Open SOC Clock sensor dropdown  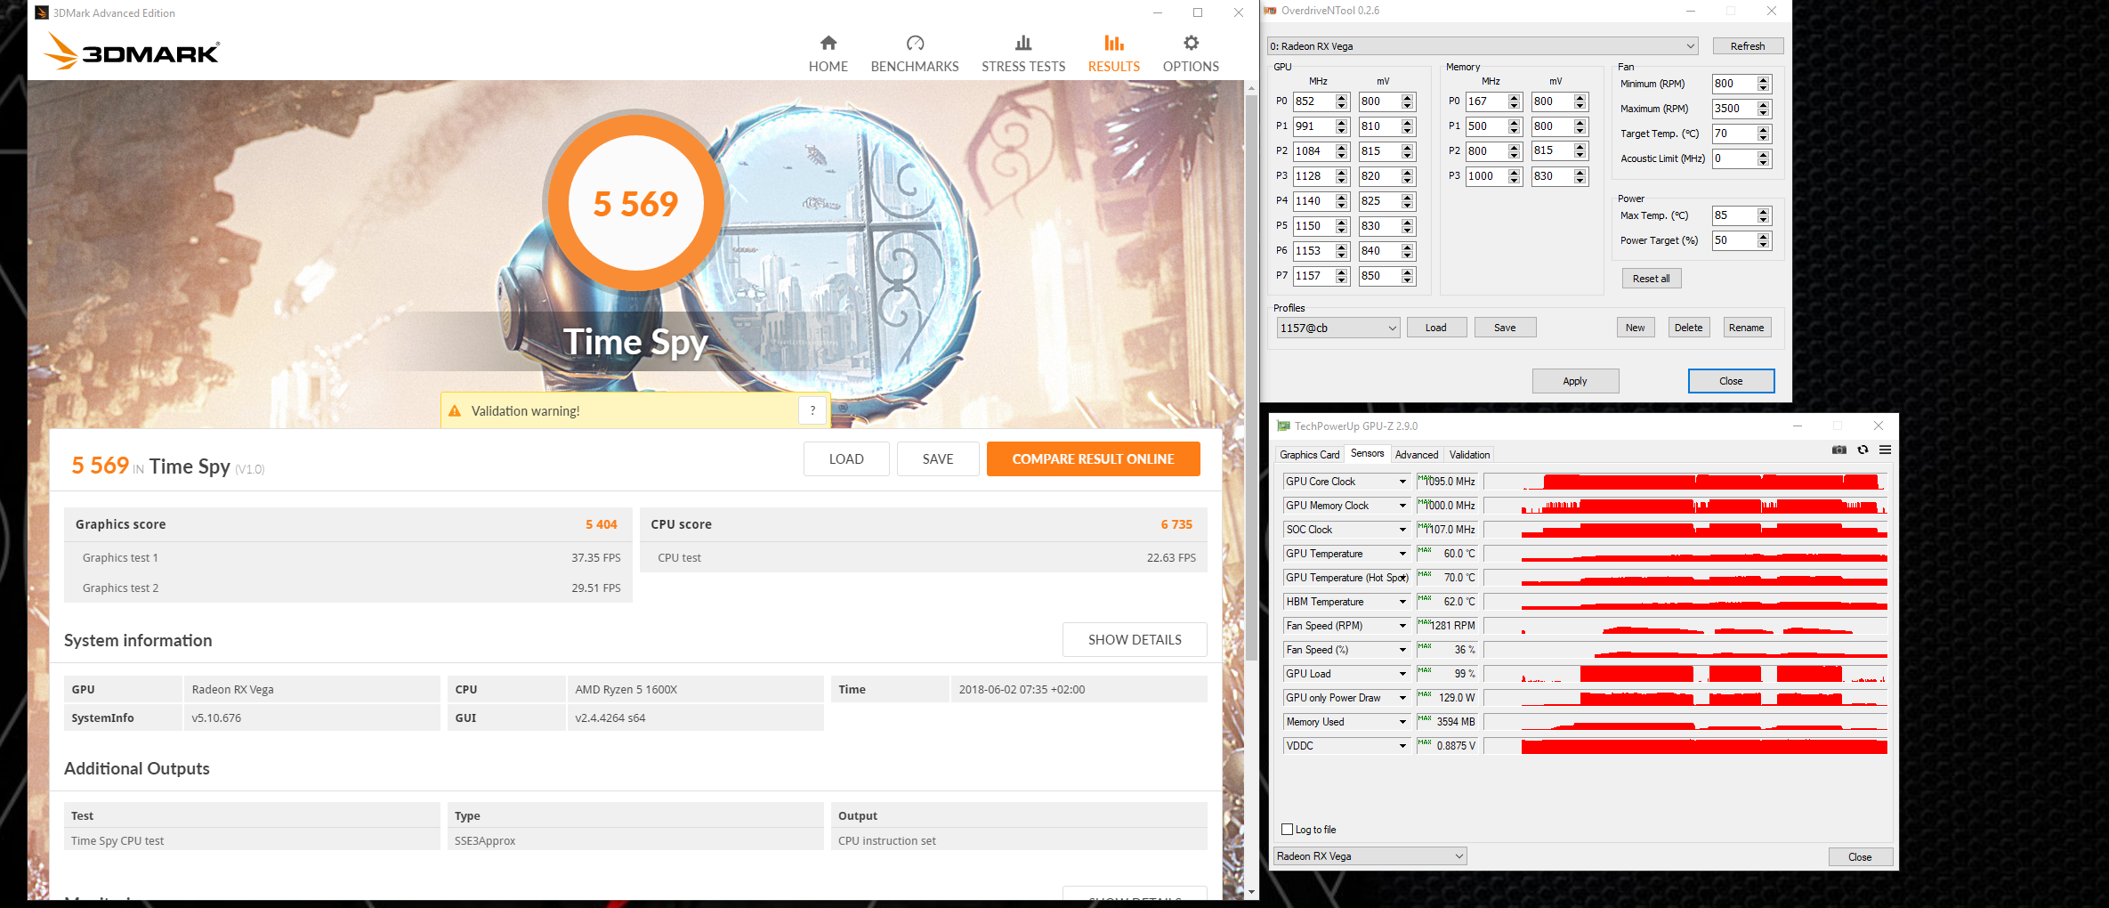[x=1402, y=530]
